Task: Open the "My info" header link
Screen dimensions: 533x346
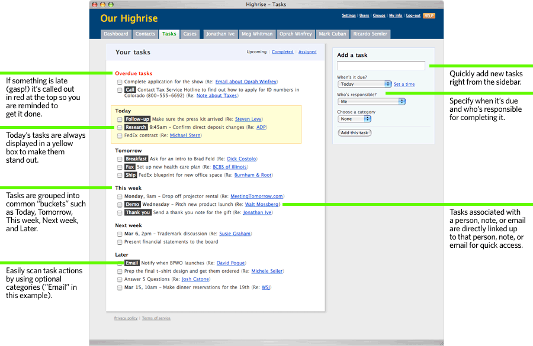Action: point(396,15)
